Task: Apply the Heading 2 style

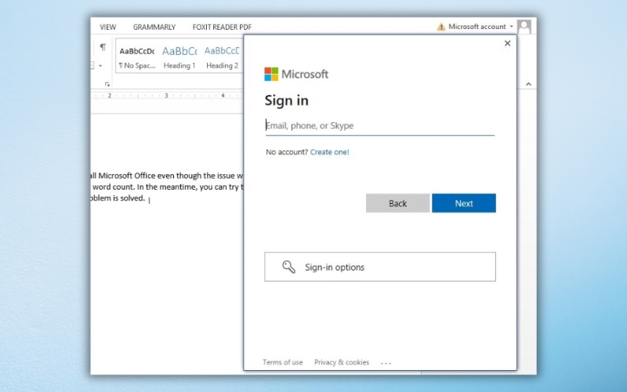Action: [222, 57]
